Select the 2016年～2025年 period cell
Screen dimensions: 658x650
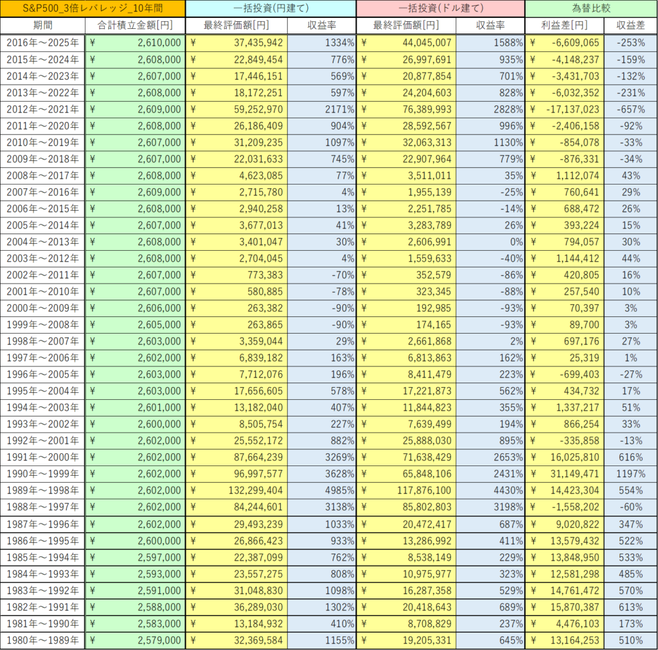coord(42,42)
